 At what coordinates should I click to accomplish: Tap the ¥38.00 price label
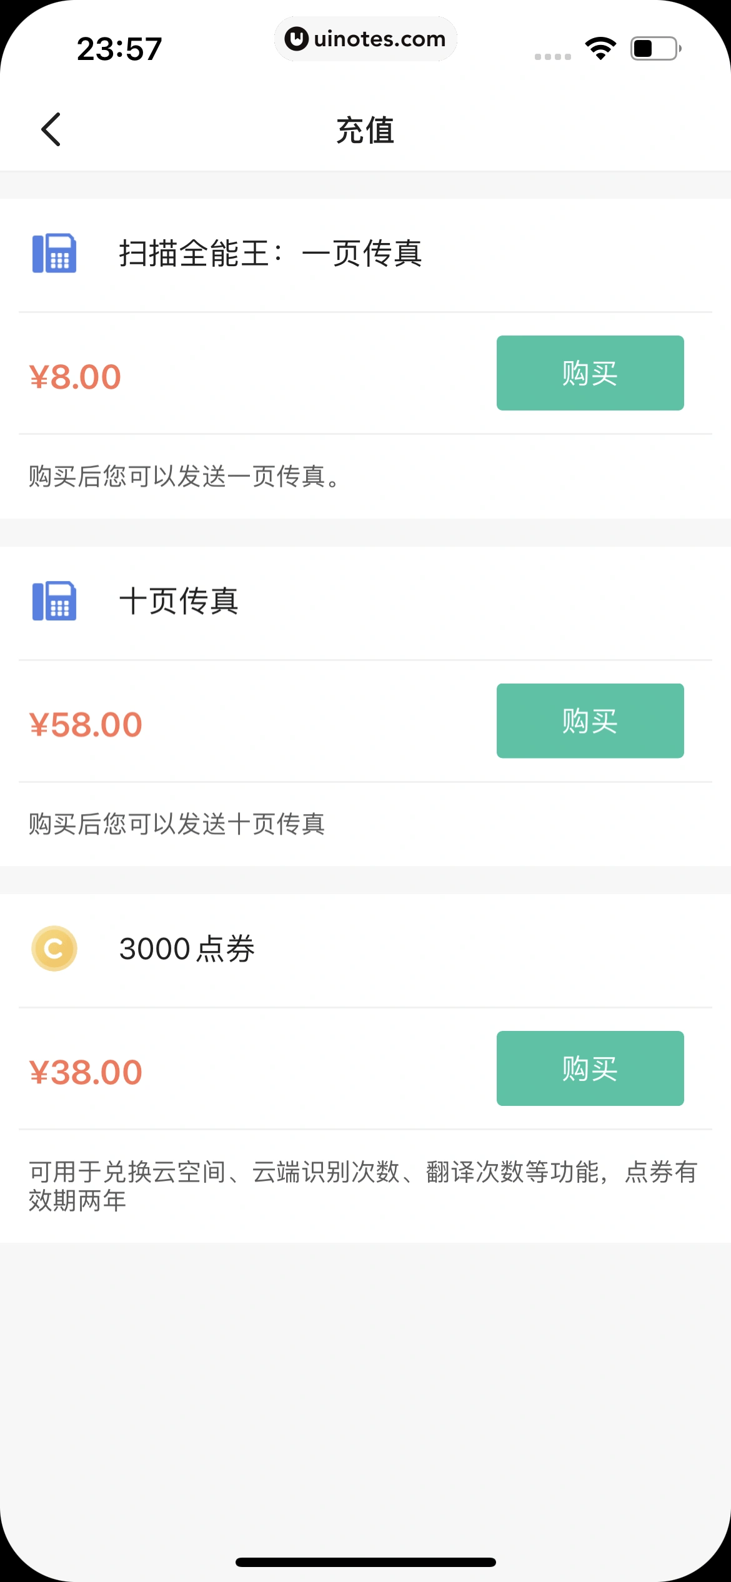(x=86, y=1072)
